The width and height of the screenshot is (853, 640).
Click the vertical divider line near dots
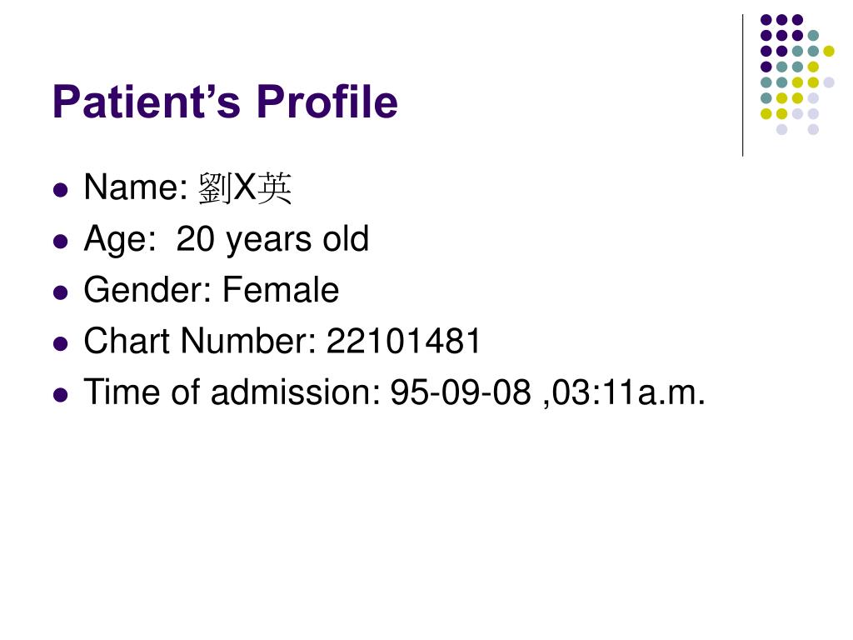(x=742, y=86)
